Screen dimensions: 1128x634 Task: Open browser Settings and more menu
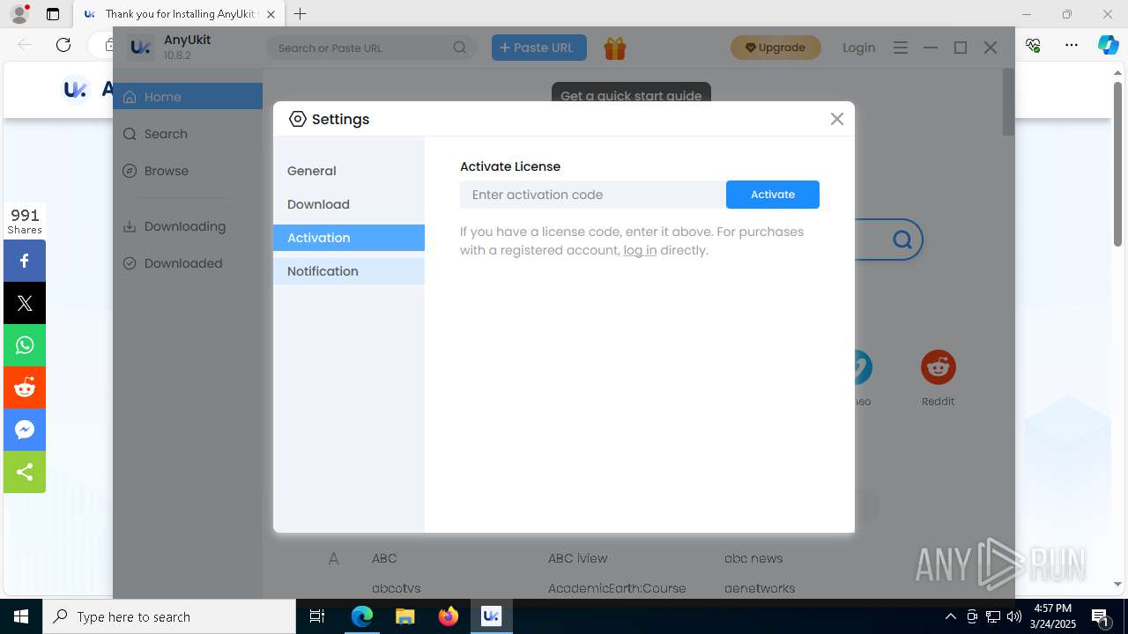pos(1071,45)
